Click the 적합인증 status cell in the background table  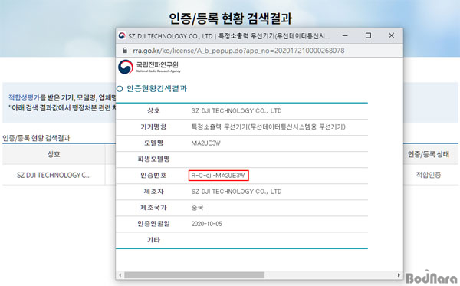click(429, 175)
